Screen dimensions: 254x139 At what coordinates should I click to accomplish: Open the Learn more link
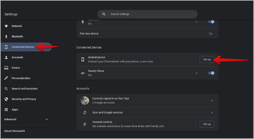click(146, 62)
